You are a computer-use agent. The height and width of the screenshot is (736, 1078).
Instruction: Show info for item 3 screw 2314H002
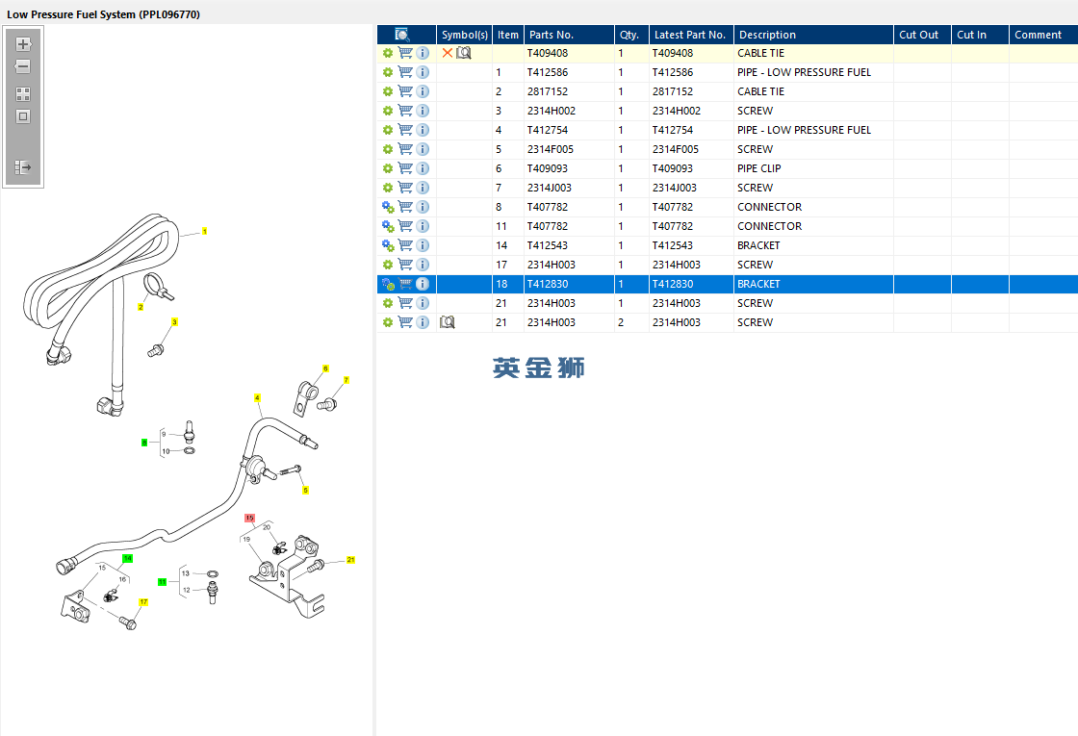[423, 111]
